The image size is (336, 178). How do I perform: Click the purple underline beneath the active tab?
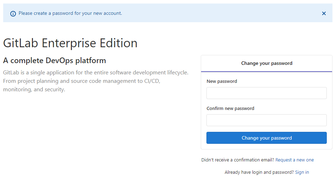[x=266, y=72]
